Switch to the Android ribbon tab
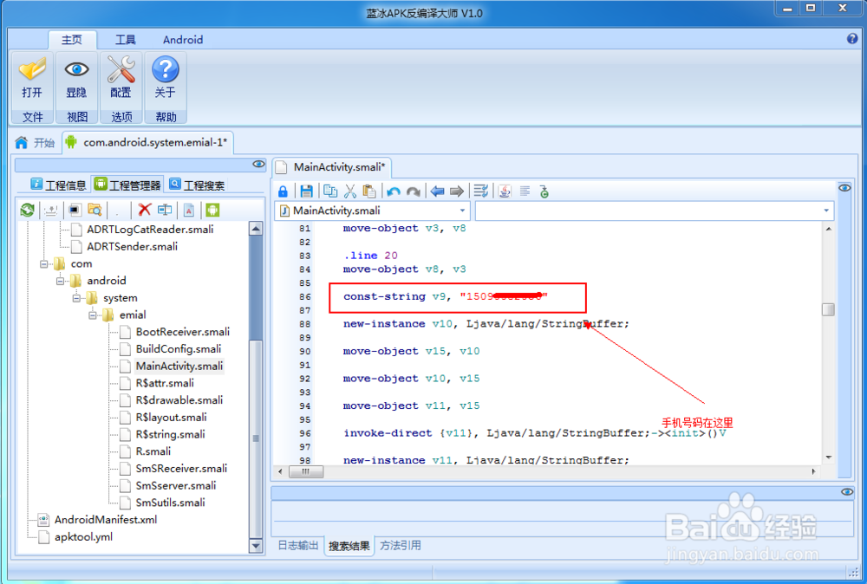This screenshot has height=584, width=867. pos(183,40)
